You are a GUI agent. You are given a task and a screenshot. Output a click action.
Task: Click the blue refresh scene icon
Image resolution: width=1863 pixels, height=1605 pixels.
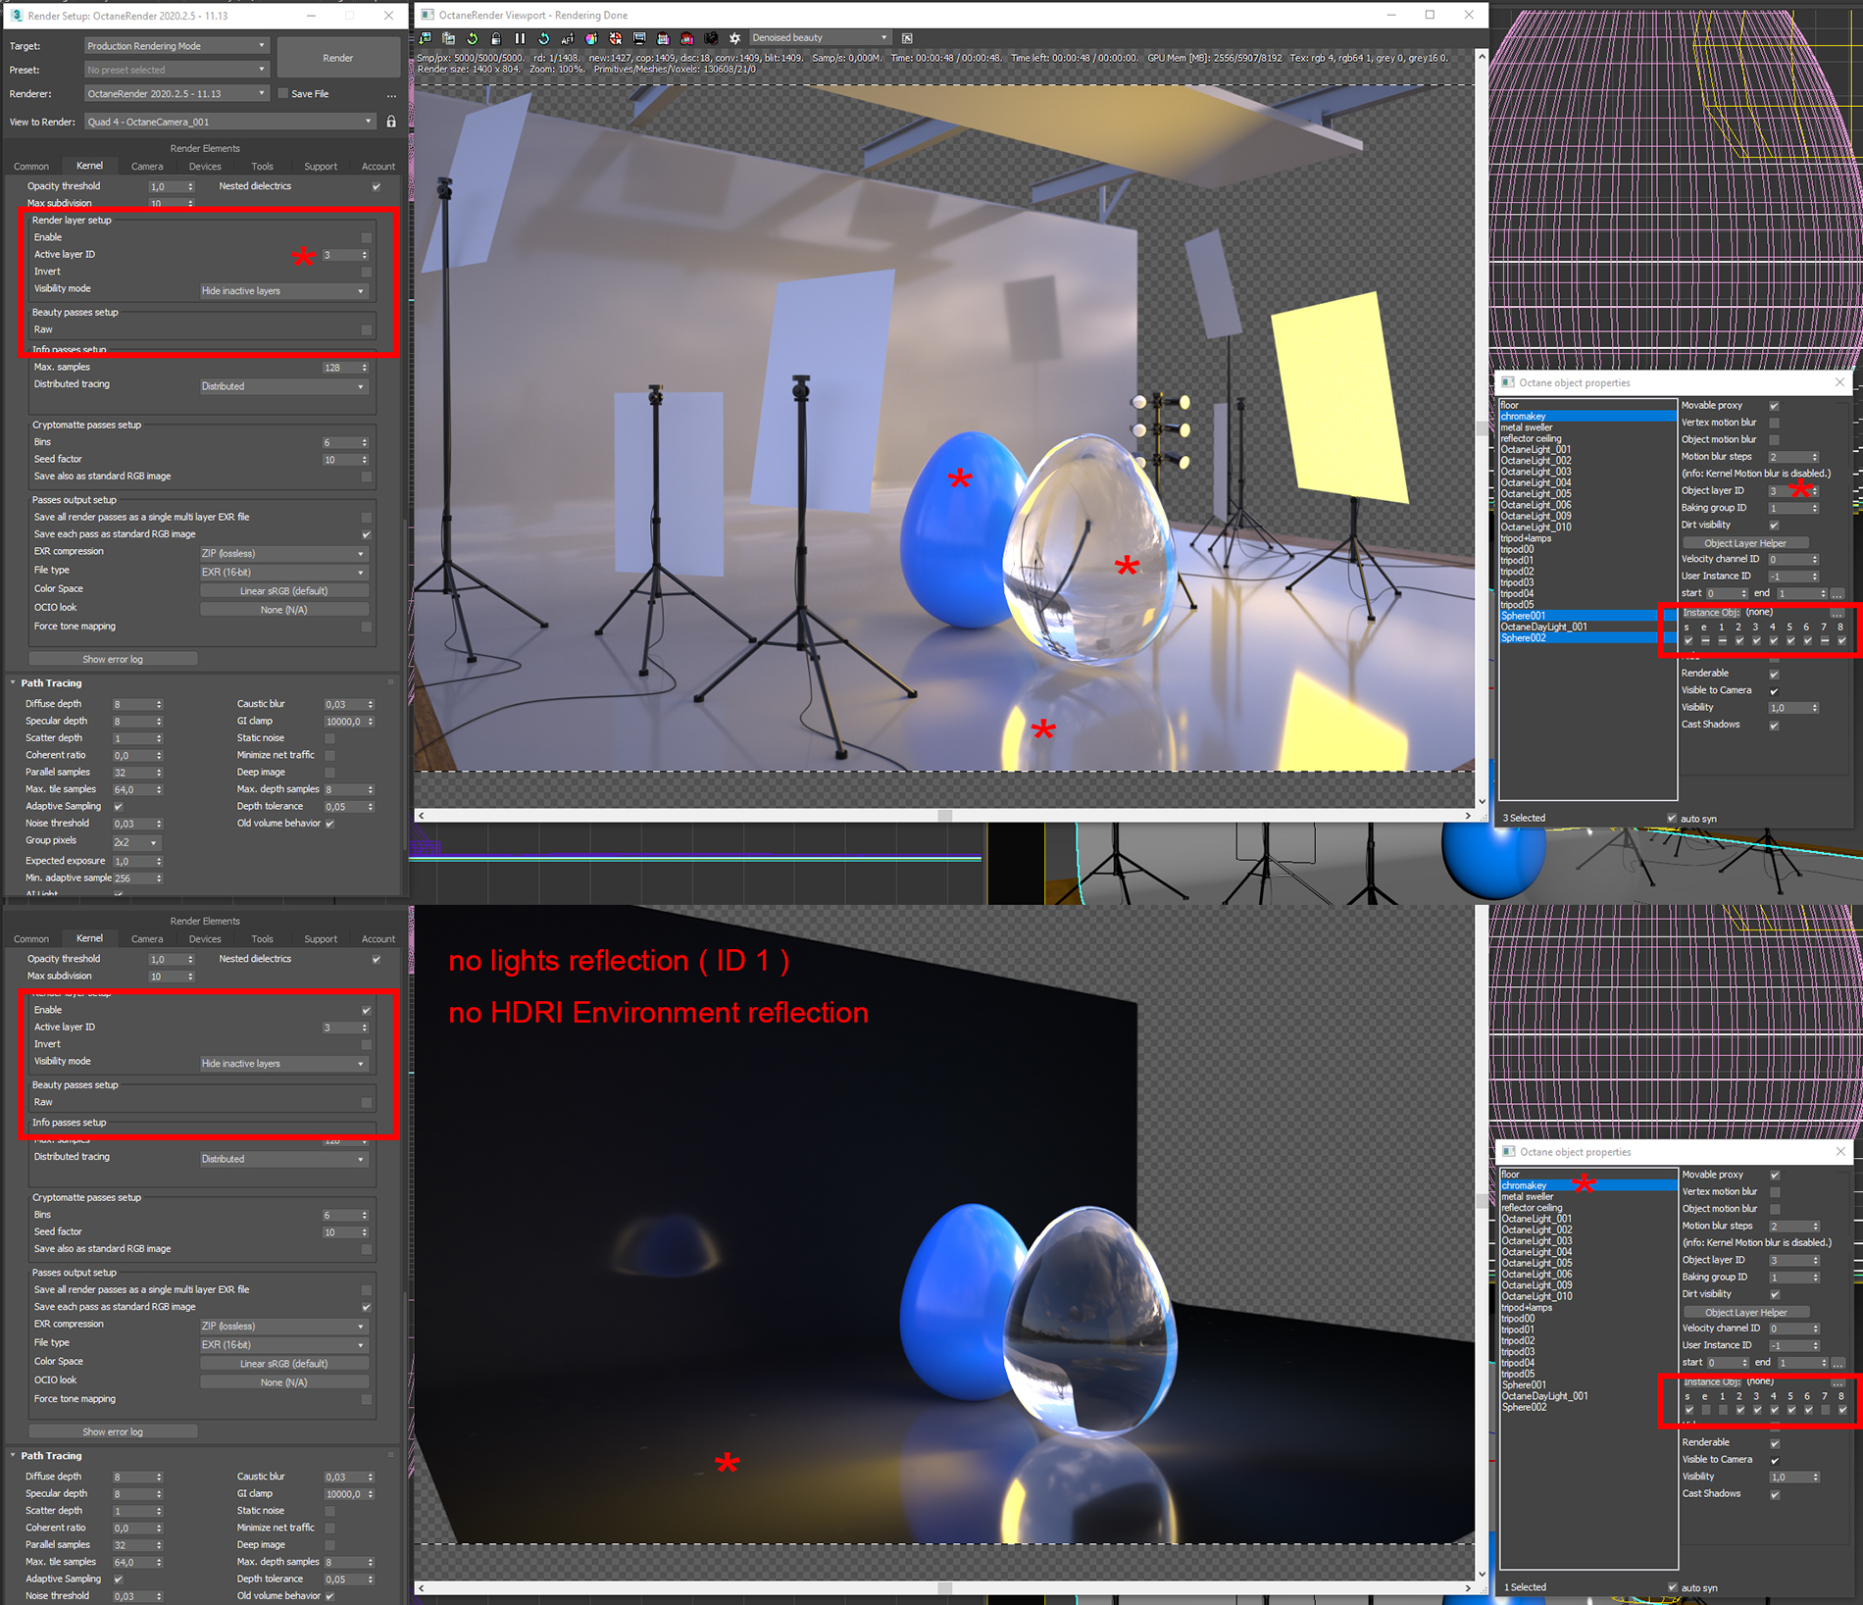coord(544,38)
